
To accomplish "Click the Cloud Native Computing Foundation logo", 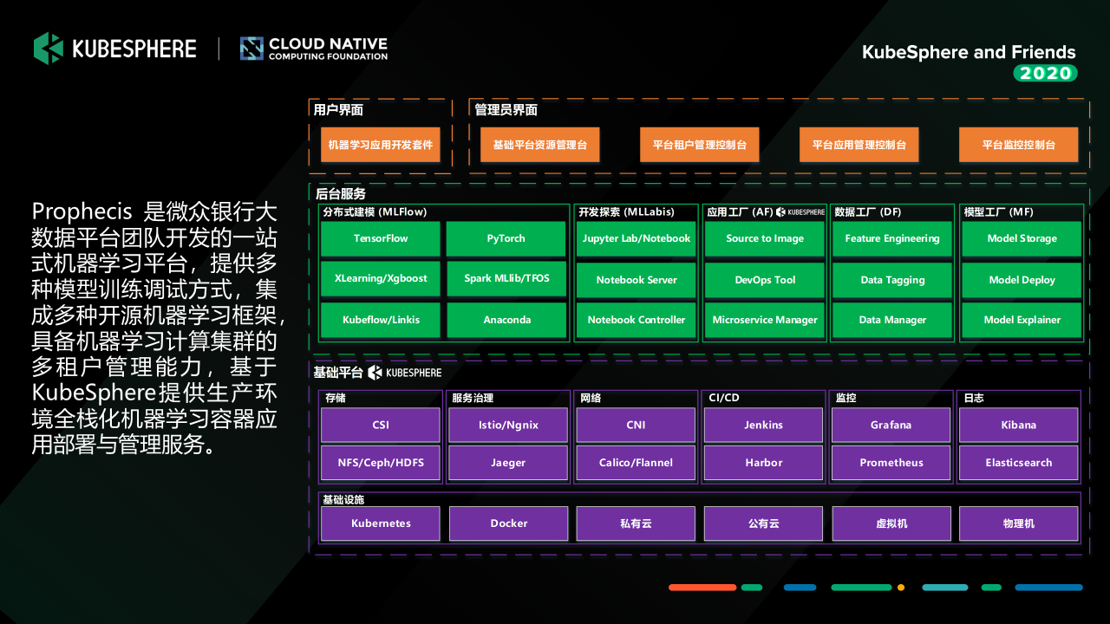I will (x=314, y=49).
